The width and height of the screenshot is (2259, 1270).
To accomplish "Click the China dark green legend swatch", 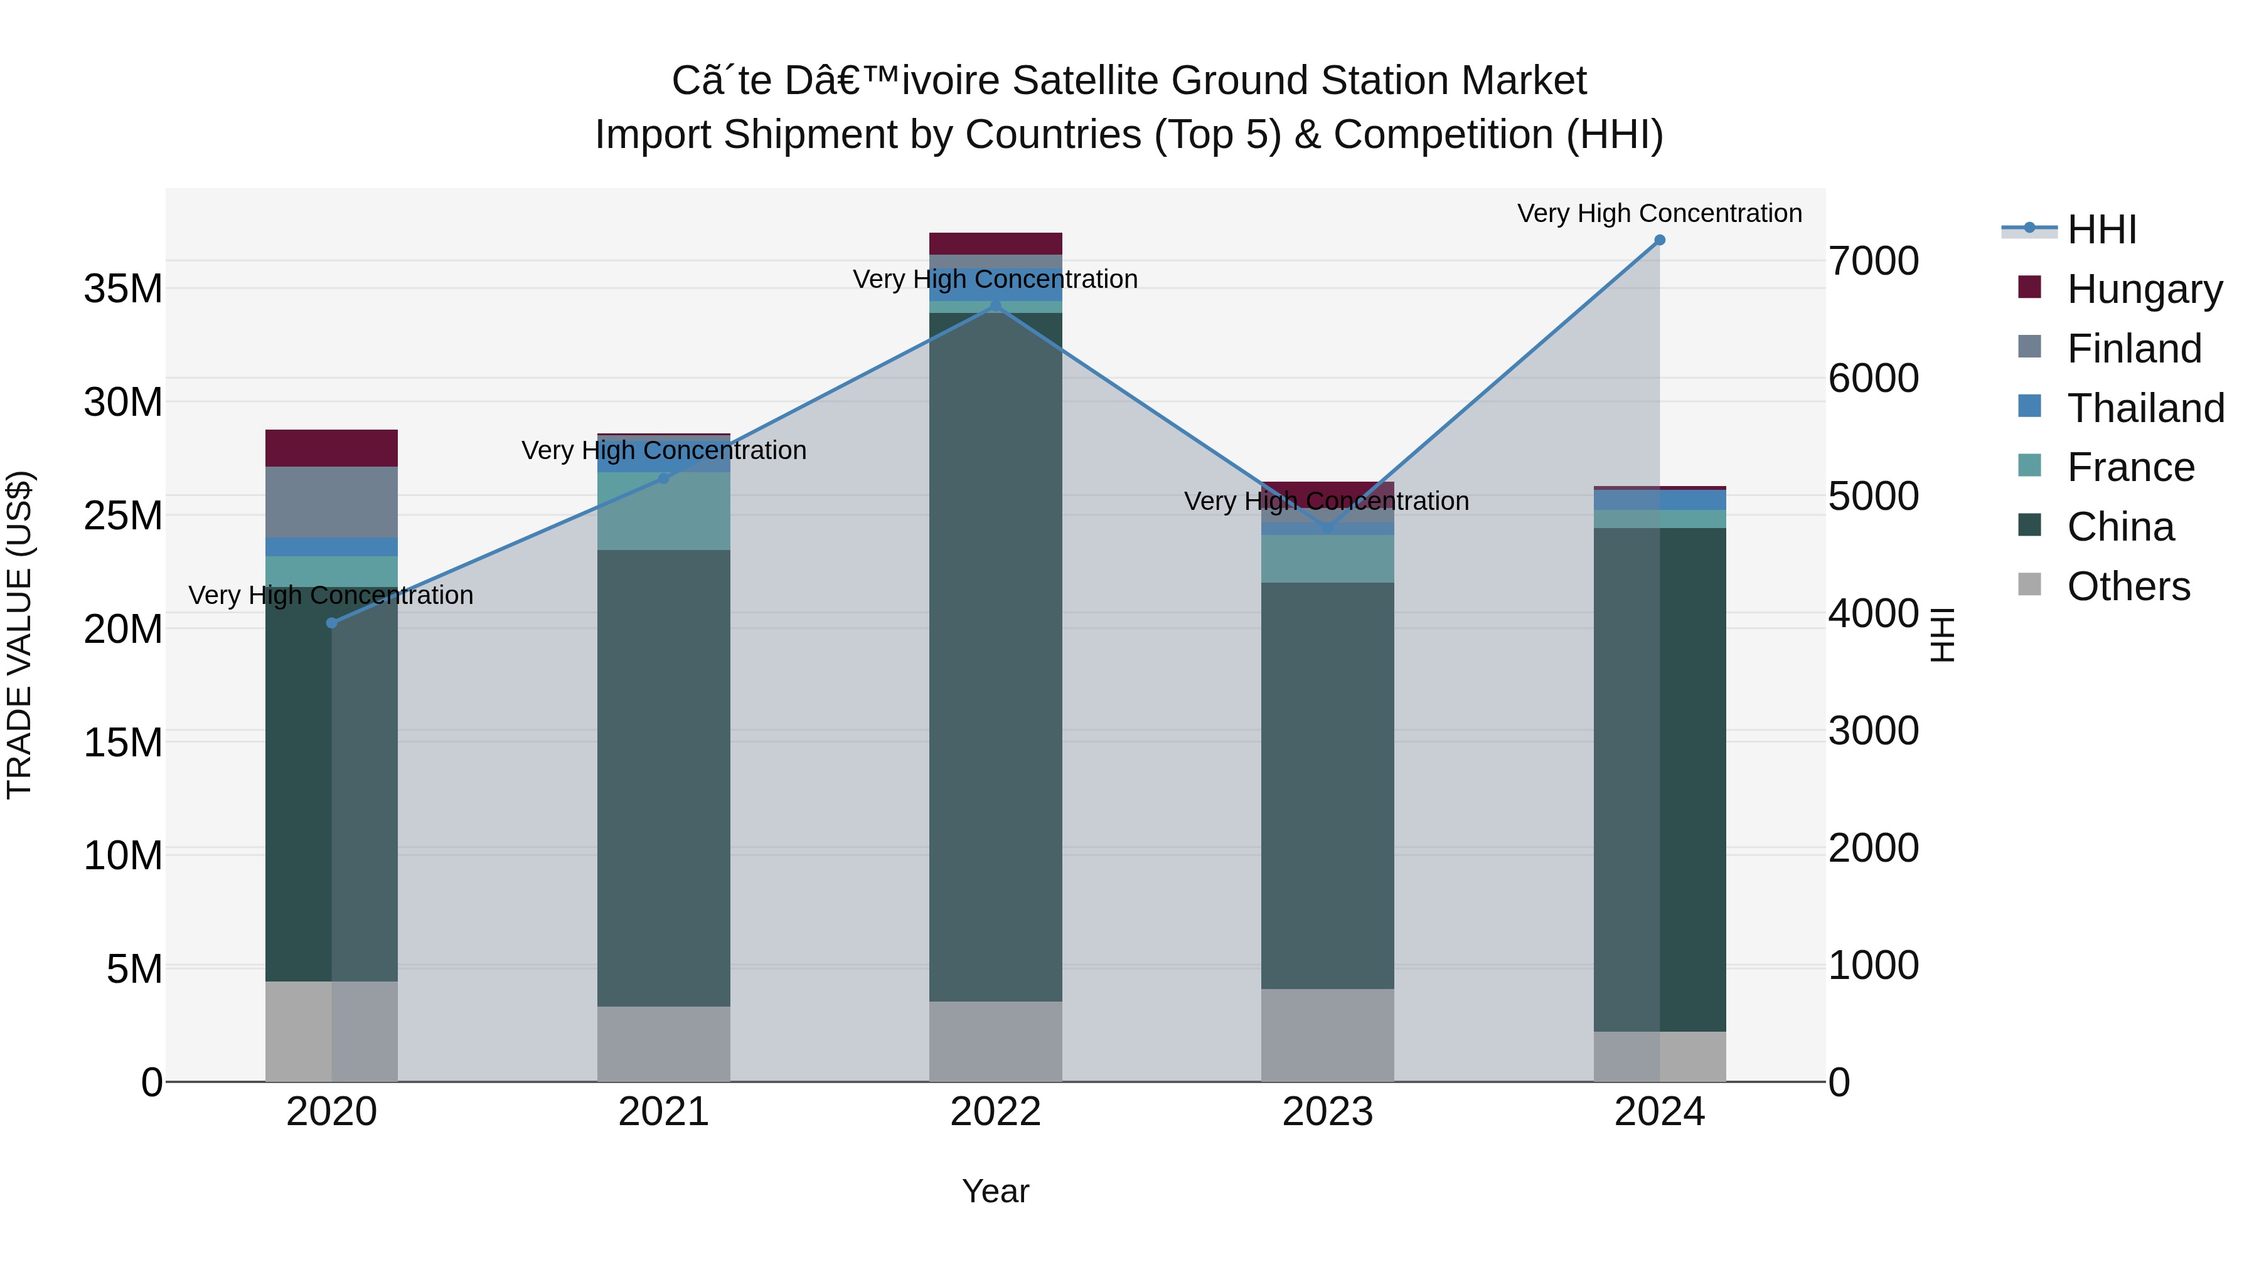I will (x=2029, y=525).
